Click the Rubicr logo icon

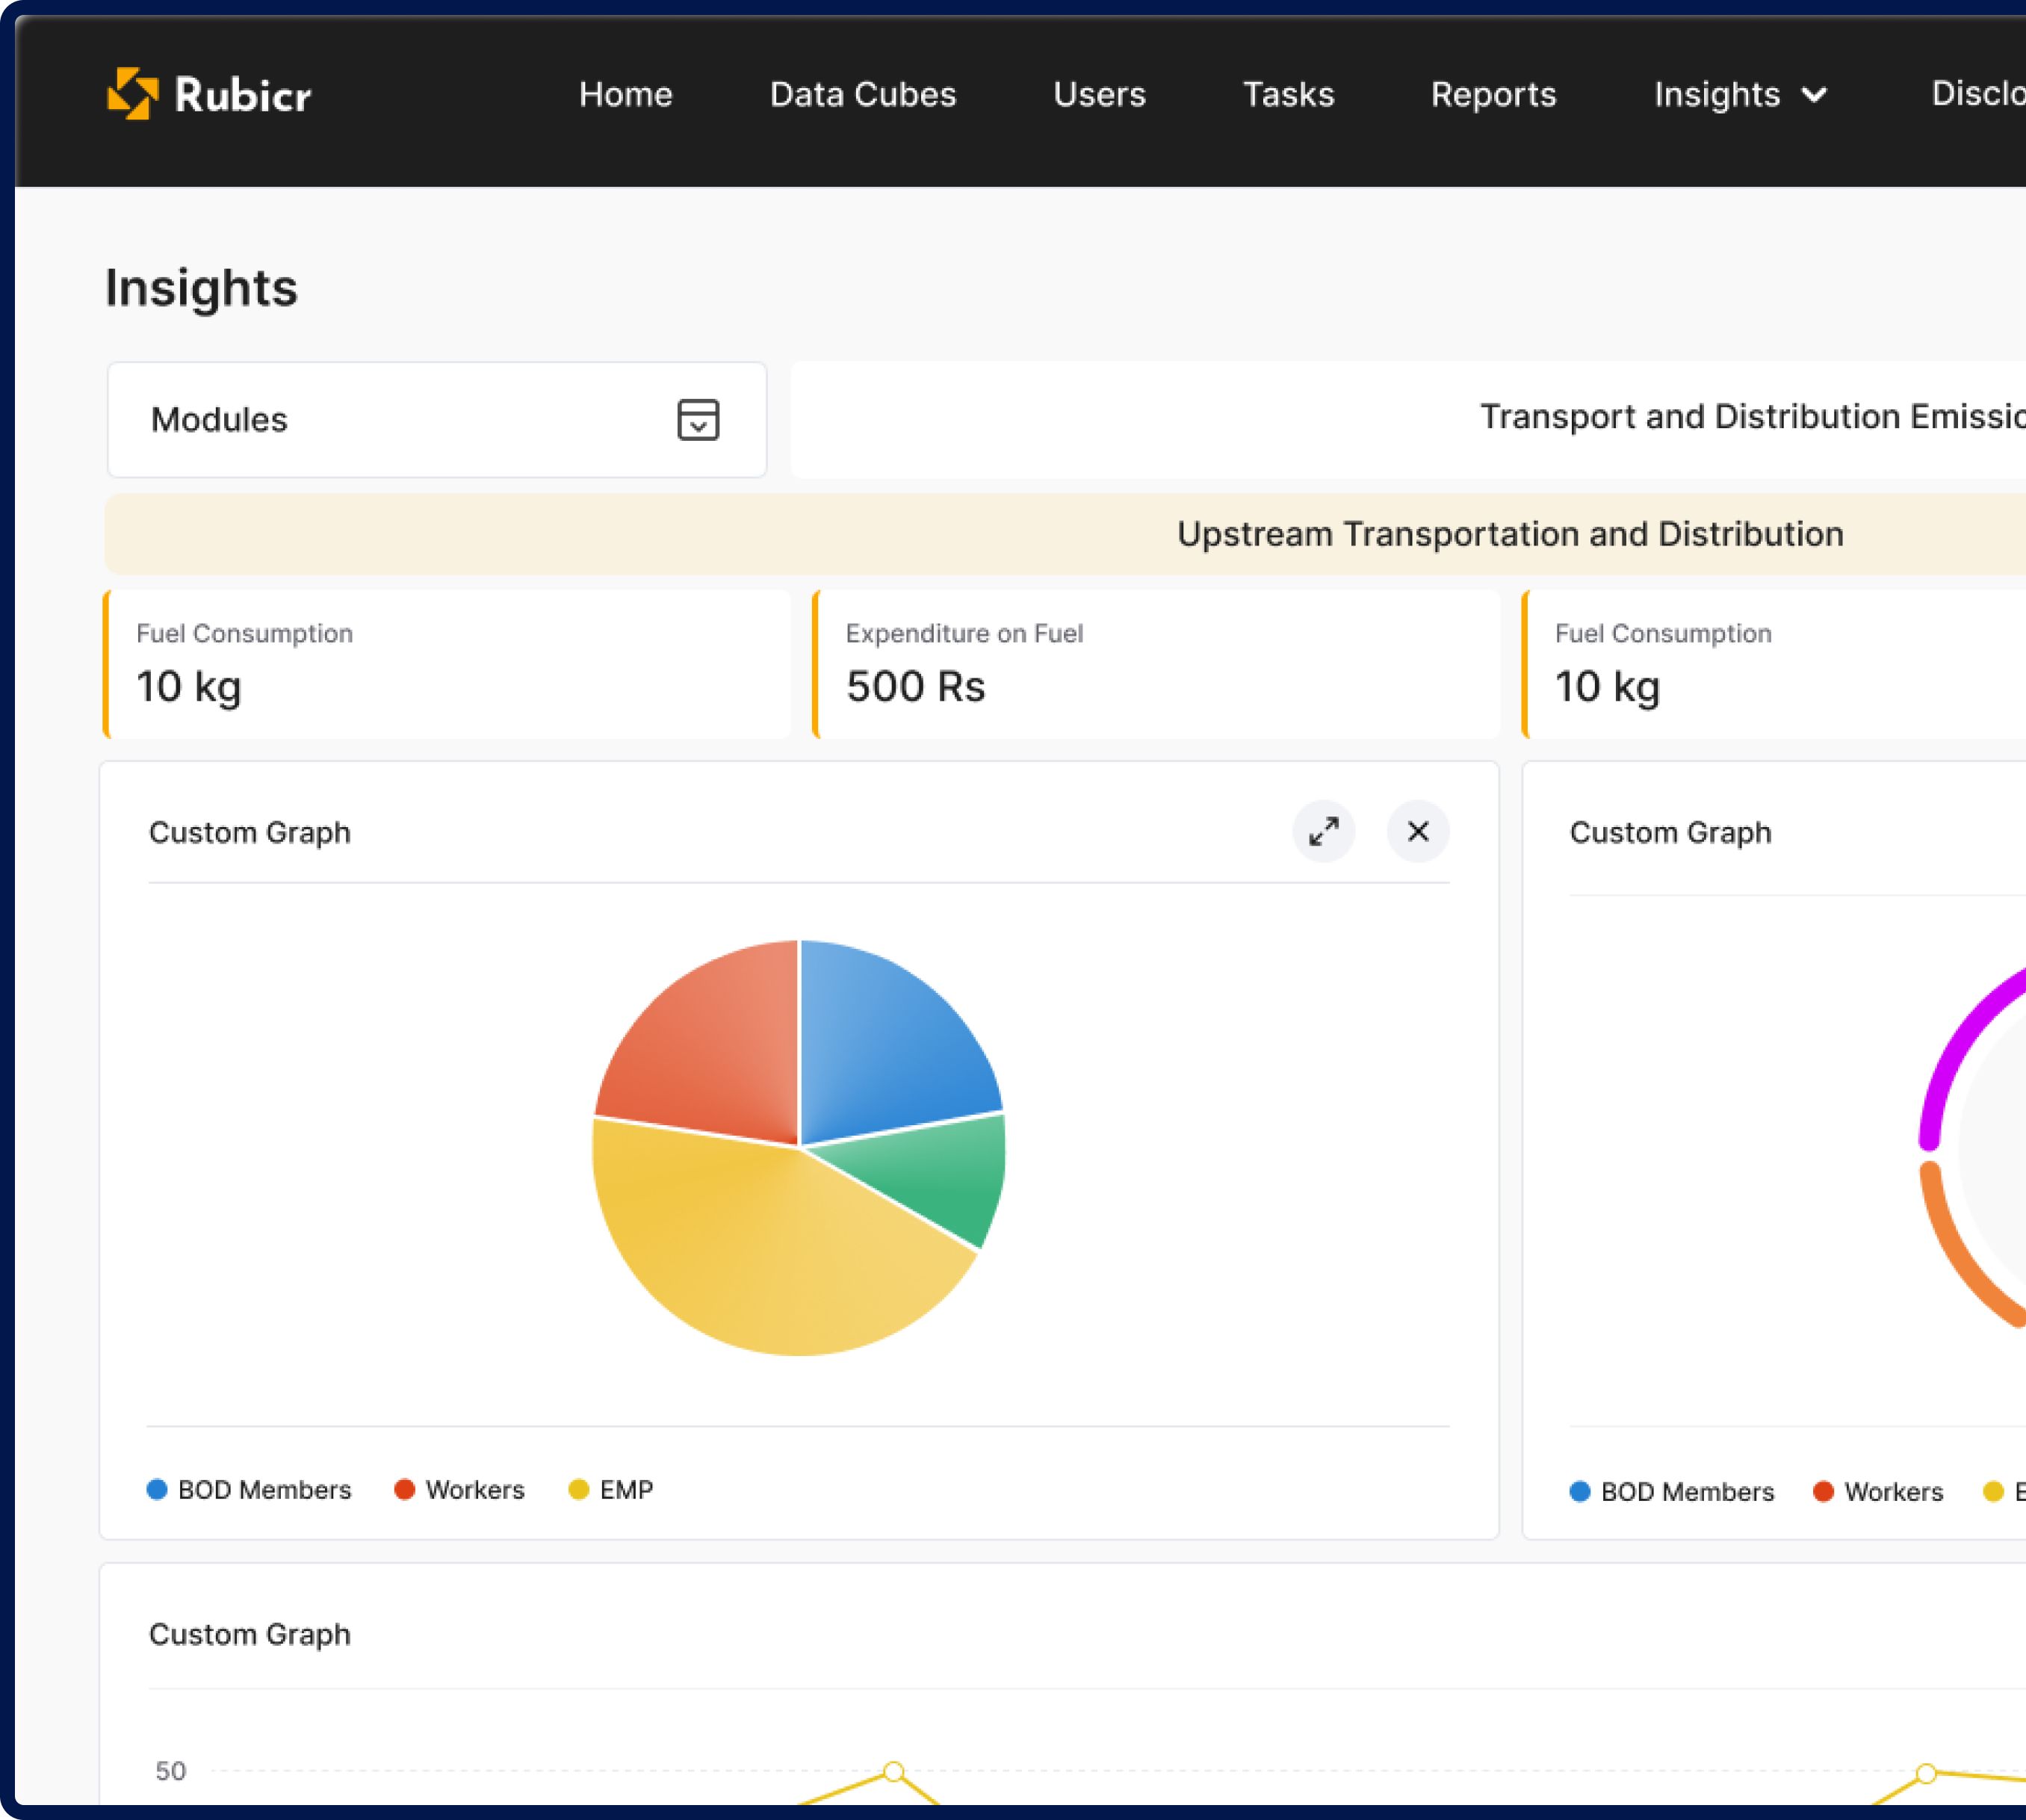point(132,94)
